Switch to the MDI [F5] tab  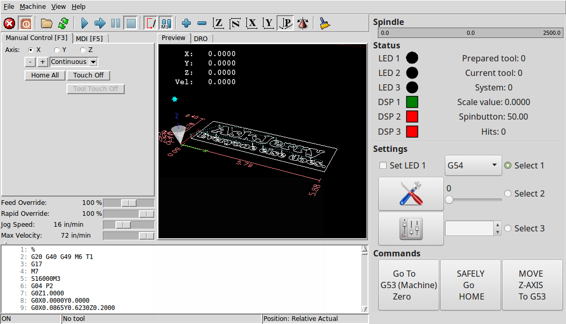point(89,38)
